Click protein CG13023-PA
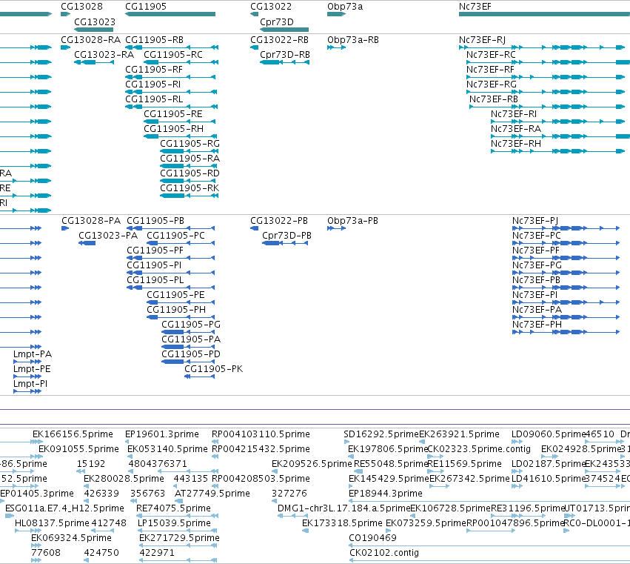This screenshot has width=630, height=564. [107, 236]
